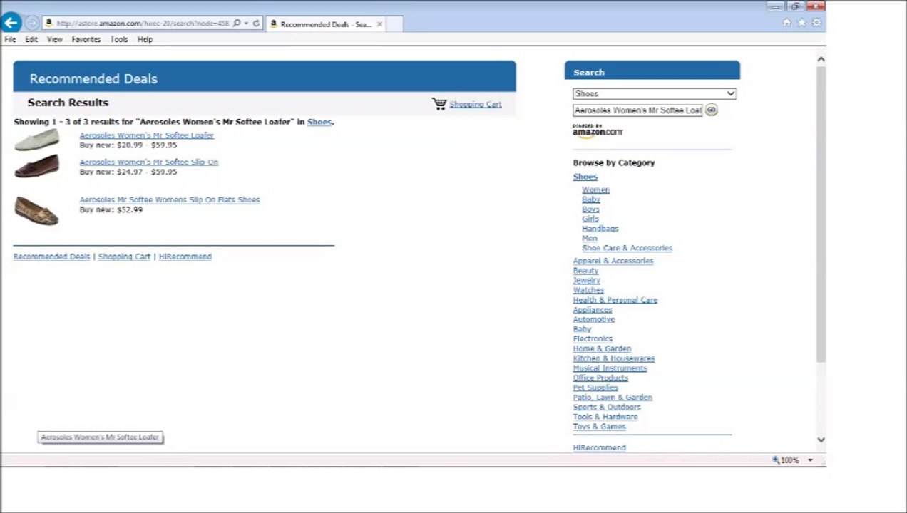Browse the Boys shoe subcategory
Image resolution: width=907 pixels, height=513 pixels.
click(x=590, y=209)
